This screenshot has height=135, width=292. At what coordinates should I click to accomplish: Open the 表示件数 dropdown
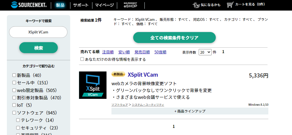tap(205, 52)
